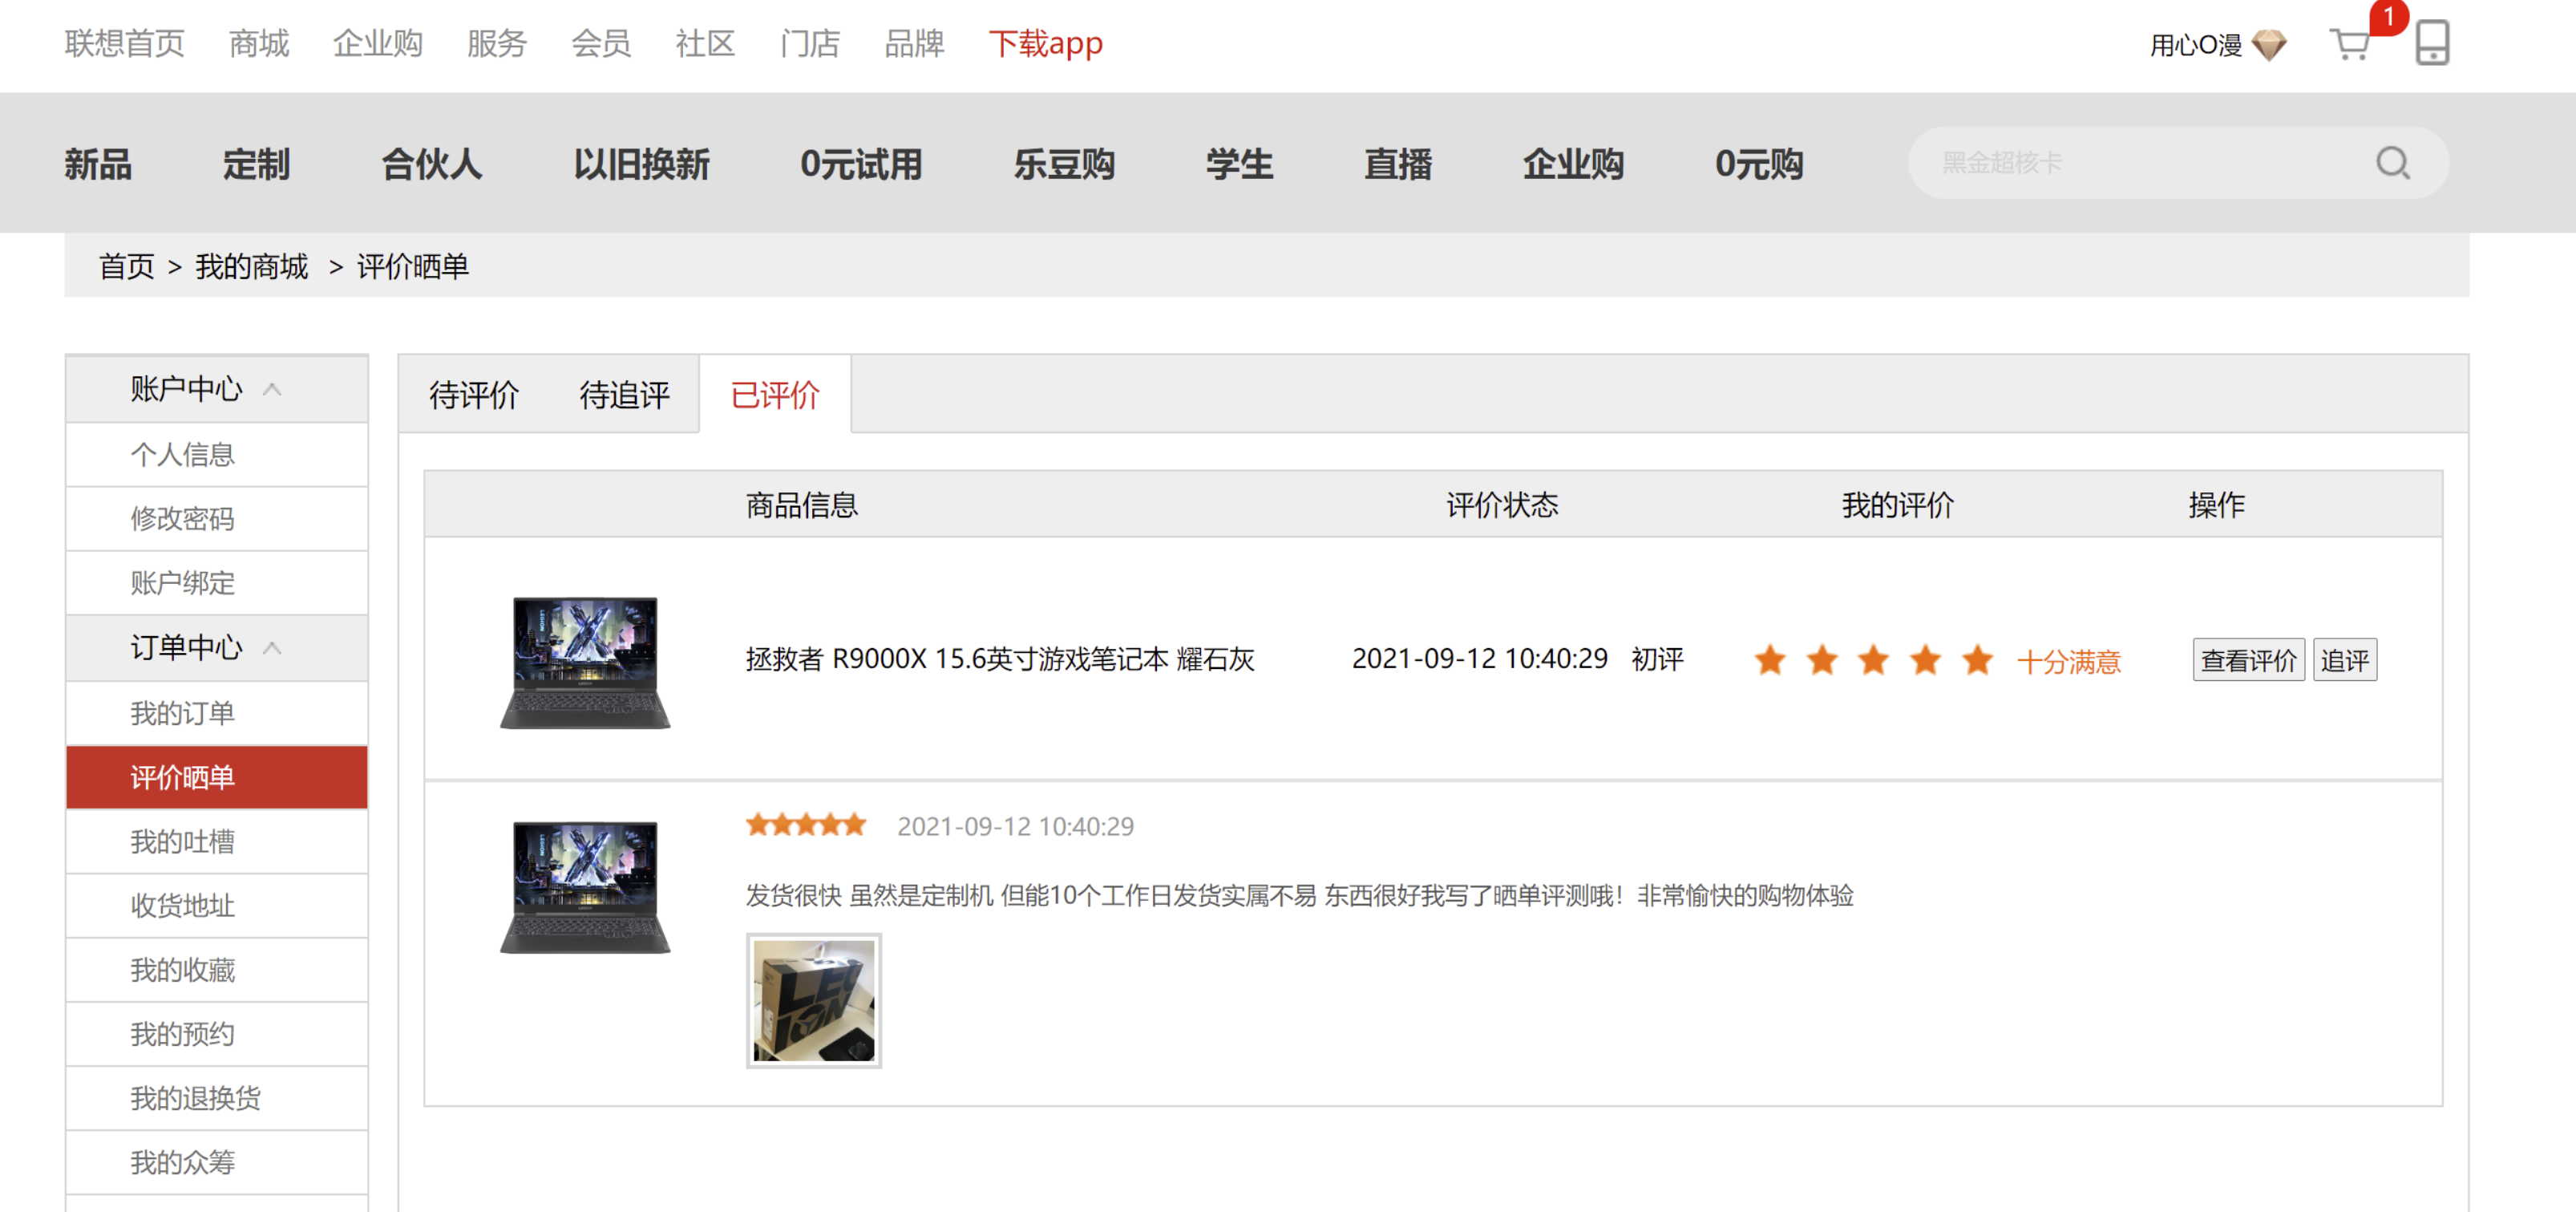This screenshot has width=2576, height=1212.
Task: Click the diamond member badge icon
Action: pos(2269,45)
